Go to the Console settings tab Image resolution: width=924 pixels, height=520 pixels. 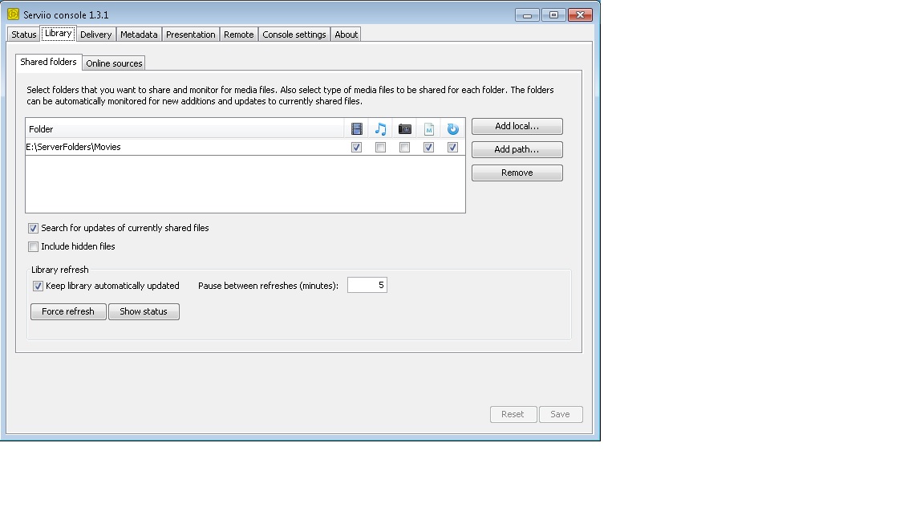click(x=294, y=35)
